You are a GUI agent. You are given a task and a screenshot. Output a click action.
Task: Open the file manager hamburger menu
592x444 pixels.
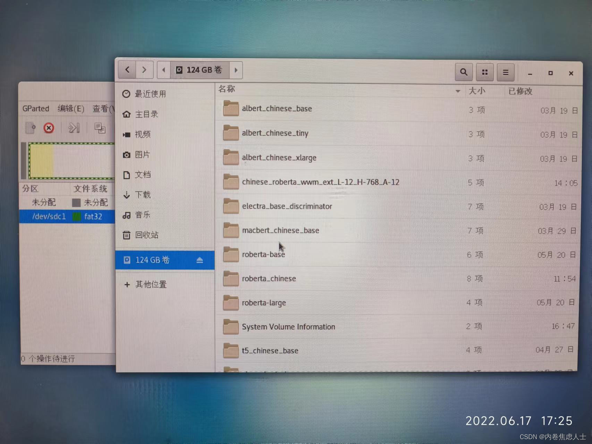pos(506,72)
